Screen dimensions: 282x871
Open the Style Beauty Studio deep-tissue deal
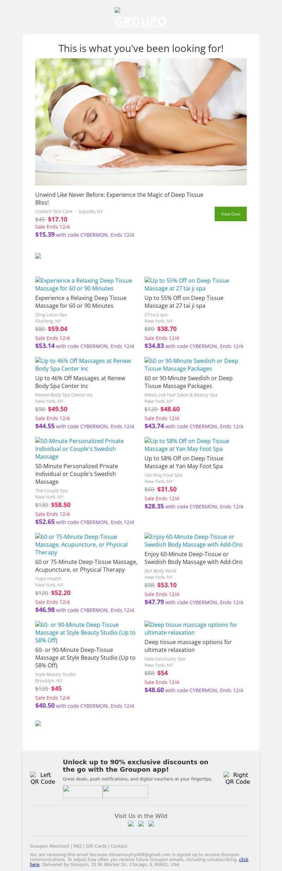85,632
